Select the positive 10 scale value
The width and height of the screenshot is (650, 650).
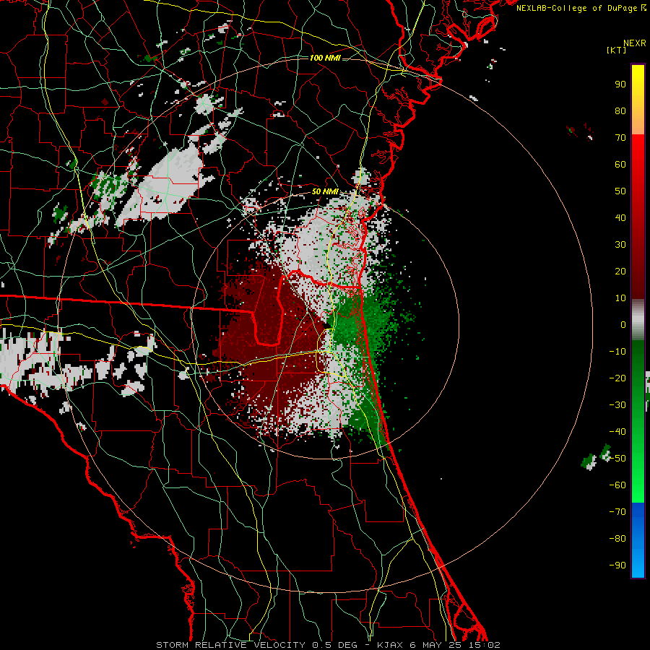(x=620, y=298)
